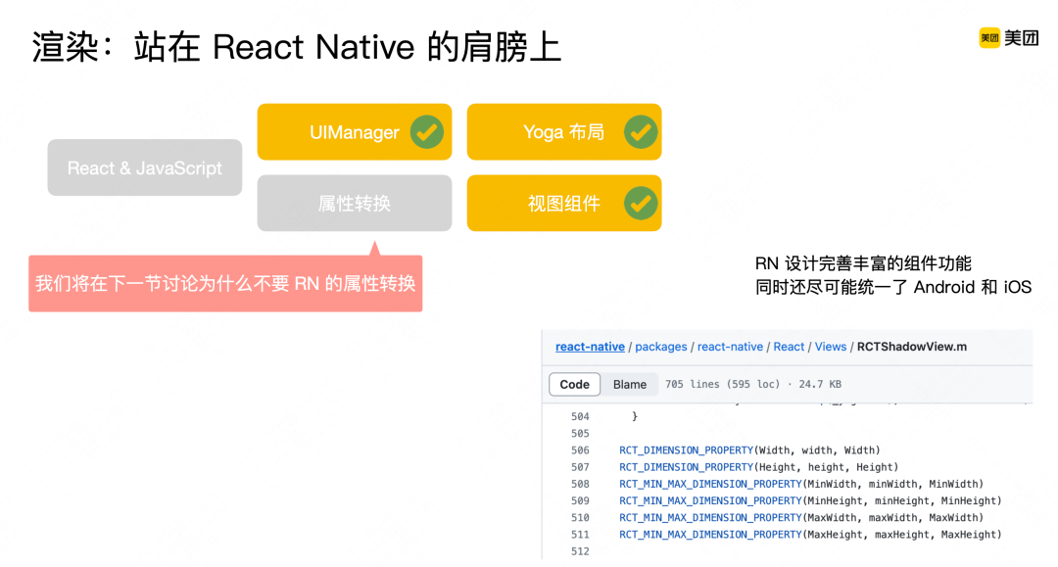The width and height of the screenshot is (1058, 567).
Task: Click the 705 lines file size text
Action: pos(753,384)
